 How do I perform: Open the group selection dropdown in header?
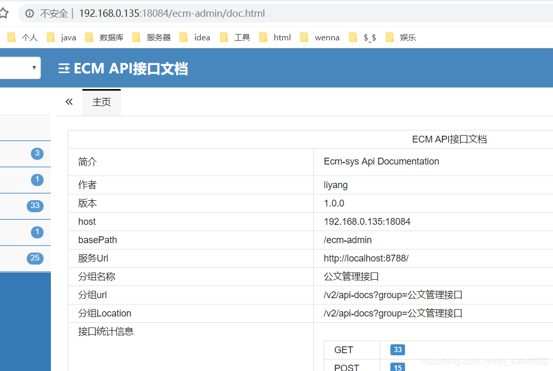pos(20,68)
